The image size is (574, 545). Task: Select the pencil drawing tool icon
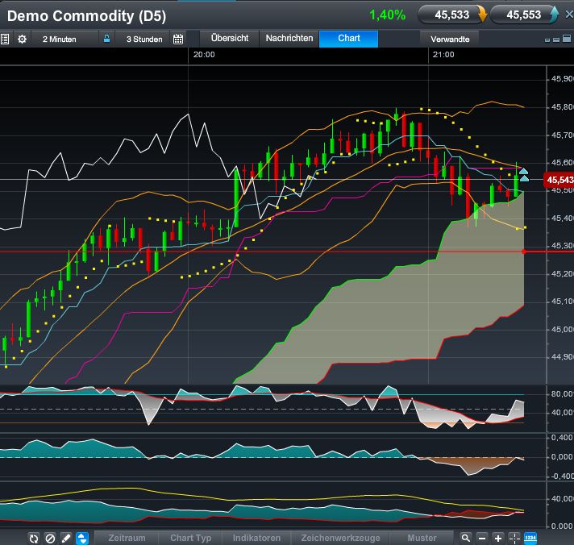(x=66, y=538)
